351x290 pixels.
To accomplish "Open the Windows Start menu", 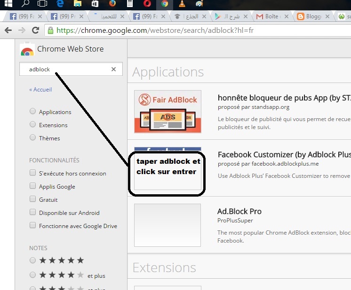I will 8,3.
